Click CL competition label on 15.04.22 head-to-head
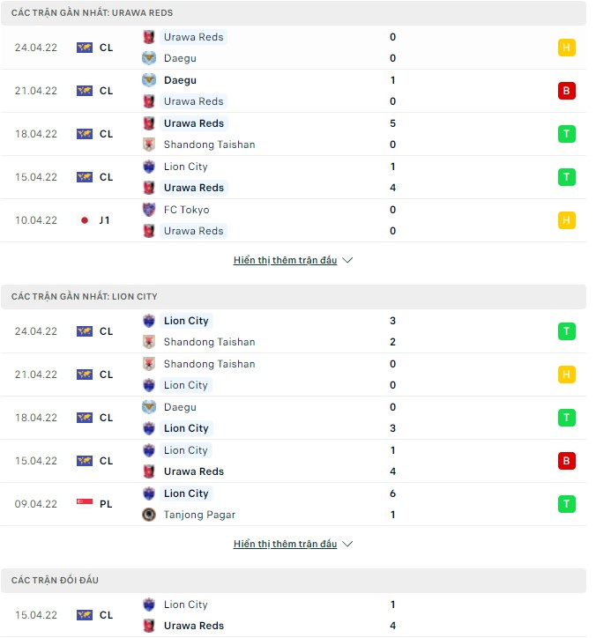The image size is (596, 638). 106,615
